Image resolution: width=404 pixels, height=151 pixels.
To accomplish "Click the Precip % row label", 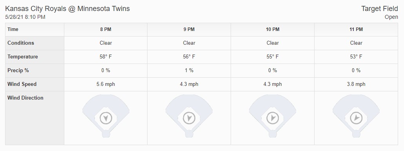I will point(18,70).
